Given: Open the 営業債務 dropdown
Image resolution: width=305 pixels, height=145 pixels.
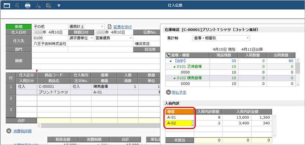Looking at the screenshot, I should [131, 38].
